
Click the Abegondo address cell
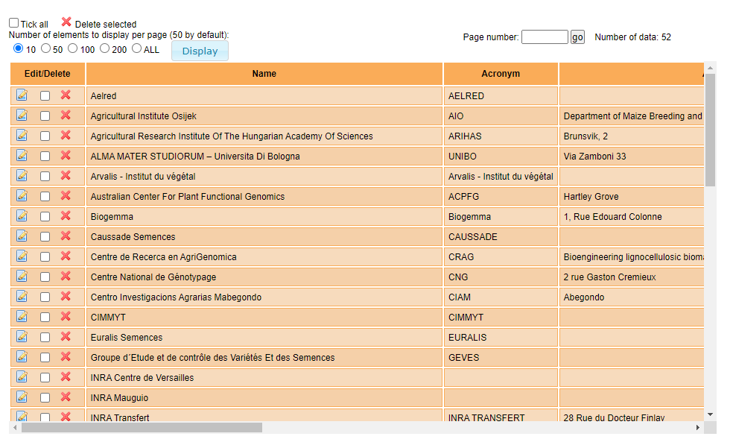632,297
